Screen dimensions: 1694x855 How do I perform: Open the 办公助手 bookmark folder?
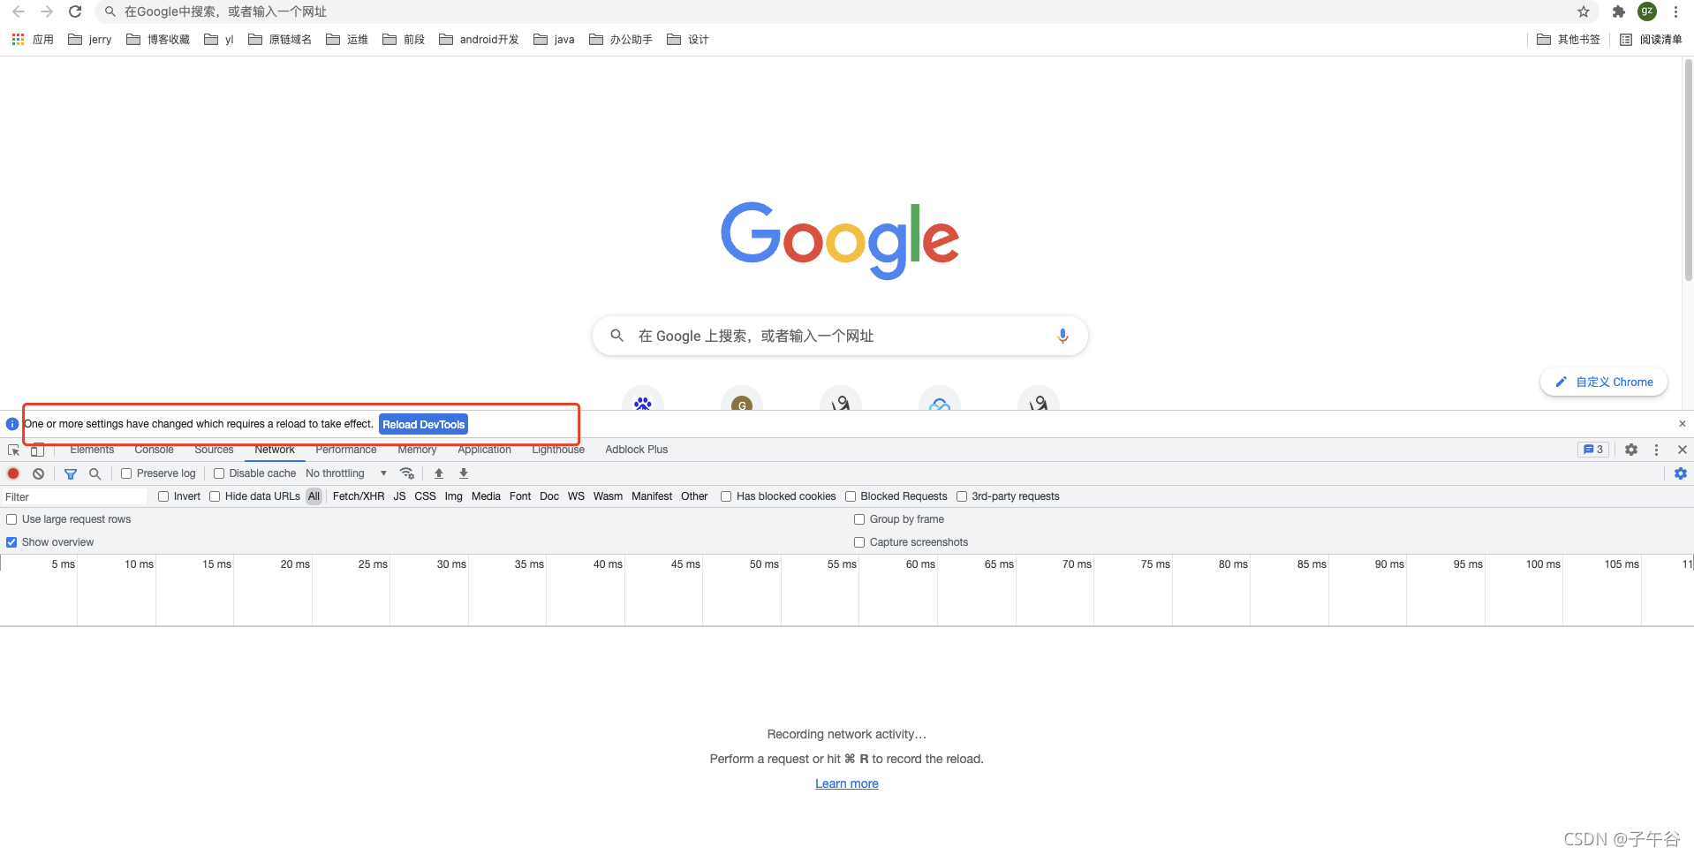[621, 39]
